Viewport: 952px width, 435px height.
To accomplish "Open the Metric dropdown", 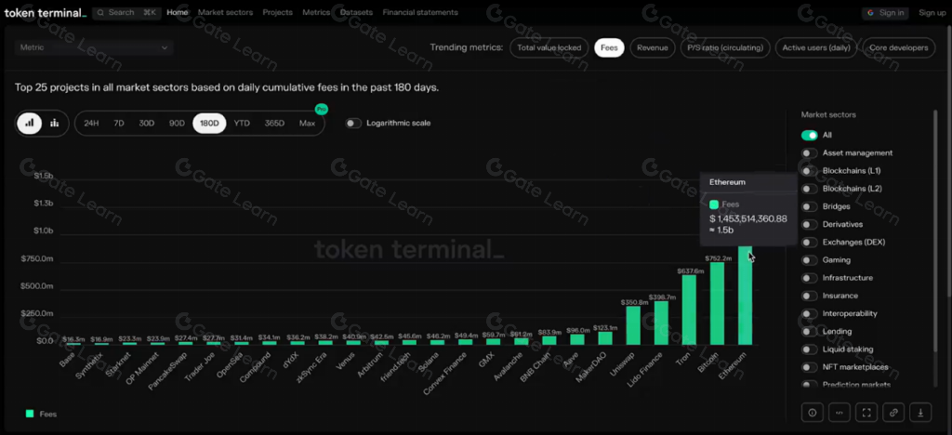I will point(94,47).
